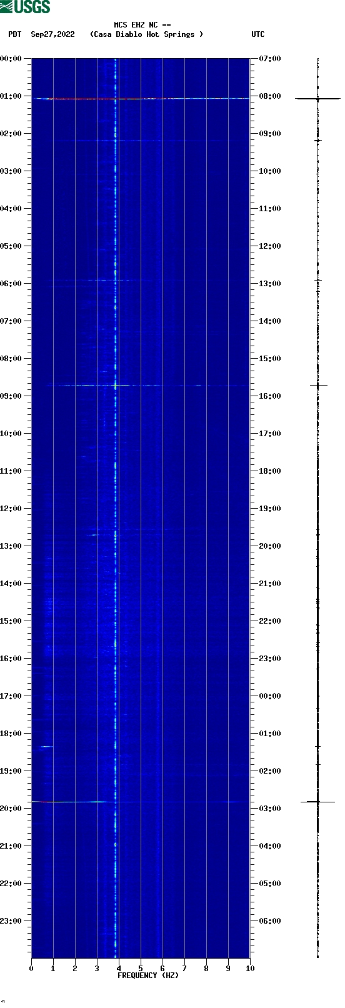Click the USGS logo

pos(25,7)
